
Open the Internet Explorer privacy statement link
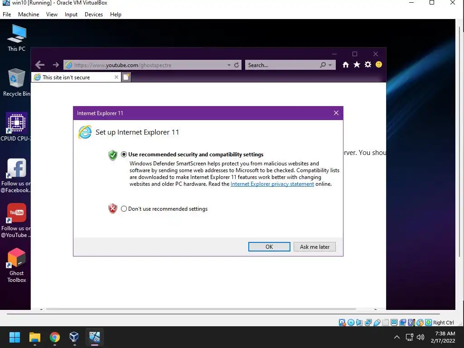pos(272,184)
